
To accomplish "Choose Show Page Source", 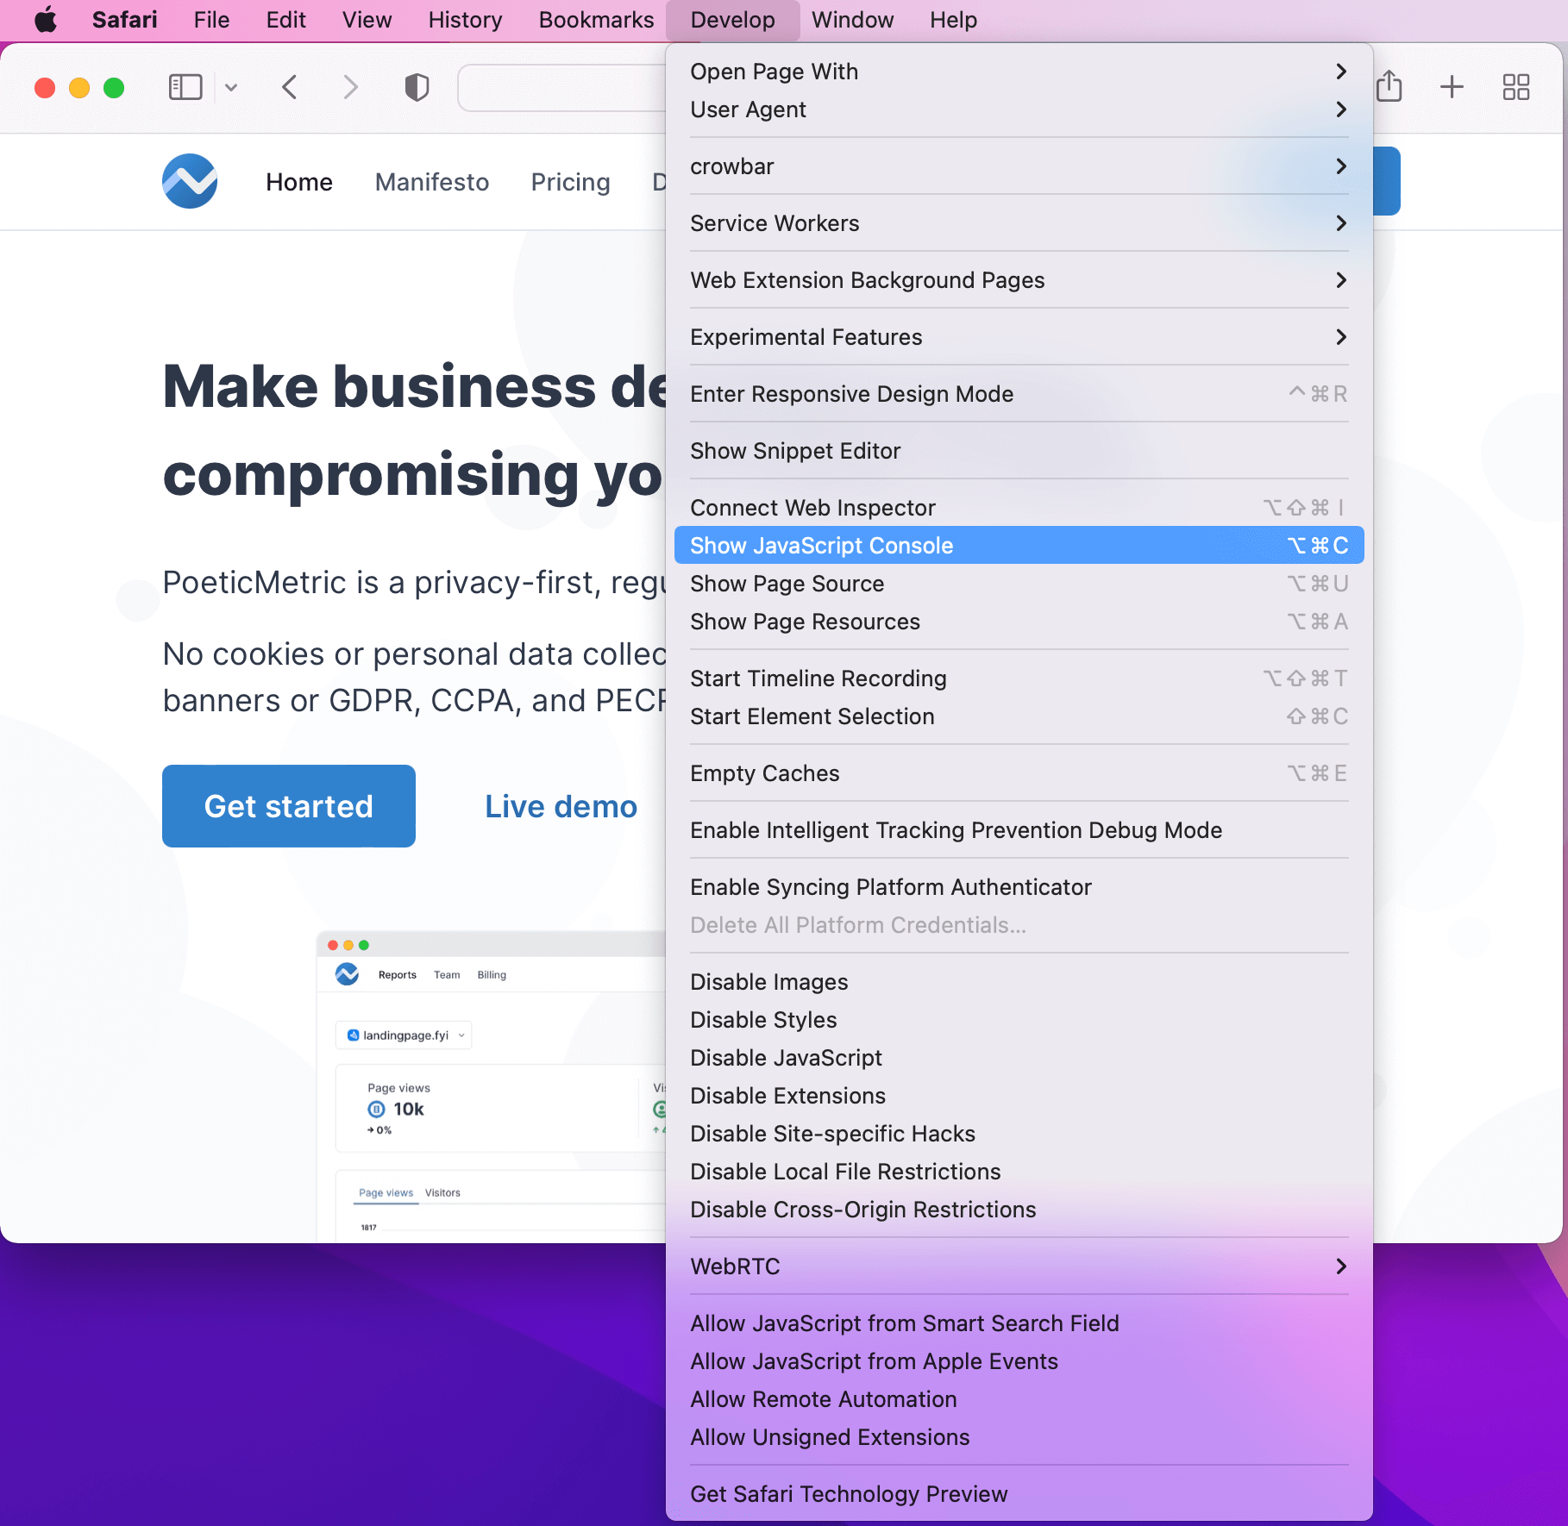I will (x=1019, y=584).
